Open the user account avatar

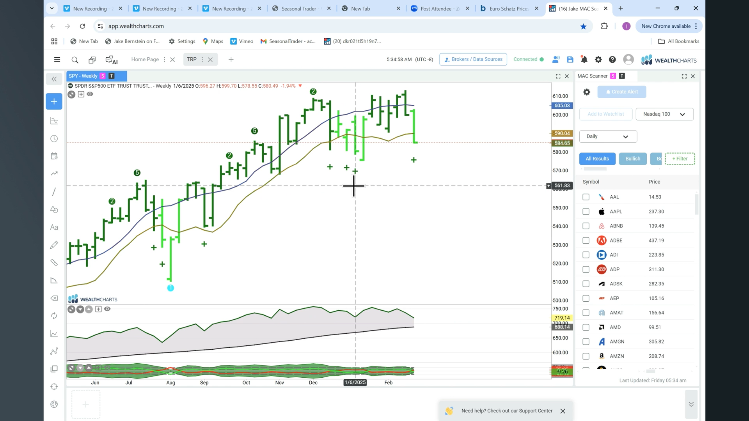click(x=628, y=60)
